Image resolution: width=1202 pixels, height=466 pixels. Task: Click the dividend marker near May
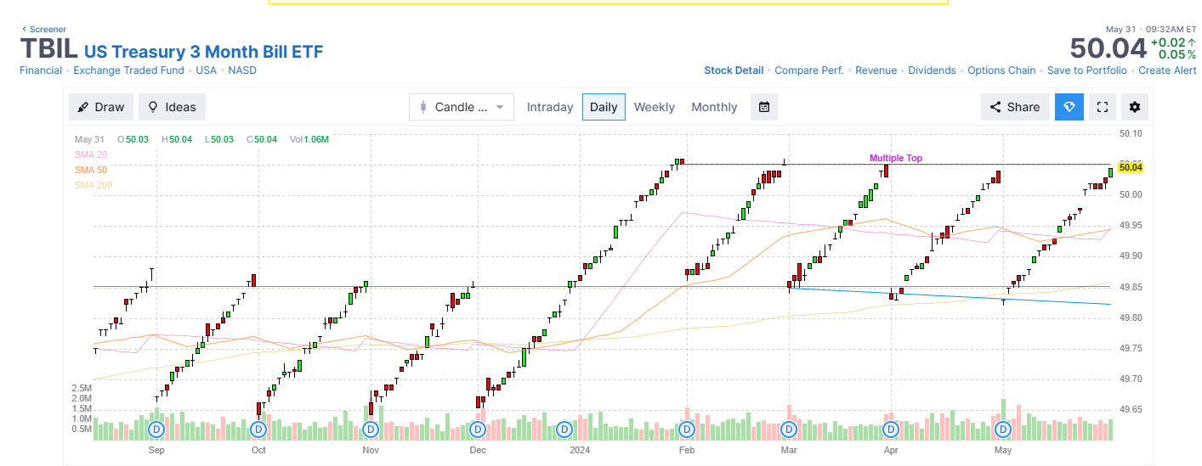(1003, 430)
